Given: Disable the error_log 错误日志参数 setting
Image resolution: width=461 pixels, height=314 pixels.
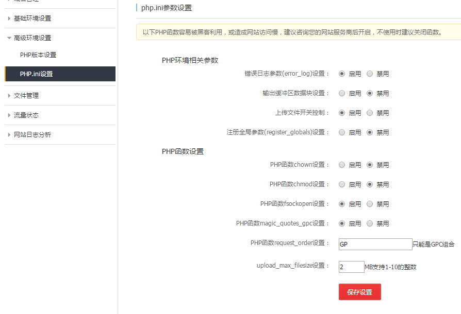Looking at the screenshot, I should pyautogui.click(x=370, y=74).
